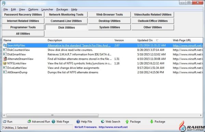The height and width of the screenshot is (132, 205).
Task: Select the Disk Utilities tab
Action: (66, 27)
